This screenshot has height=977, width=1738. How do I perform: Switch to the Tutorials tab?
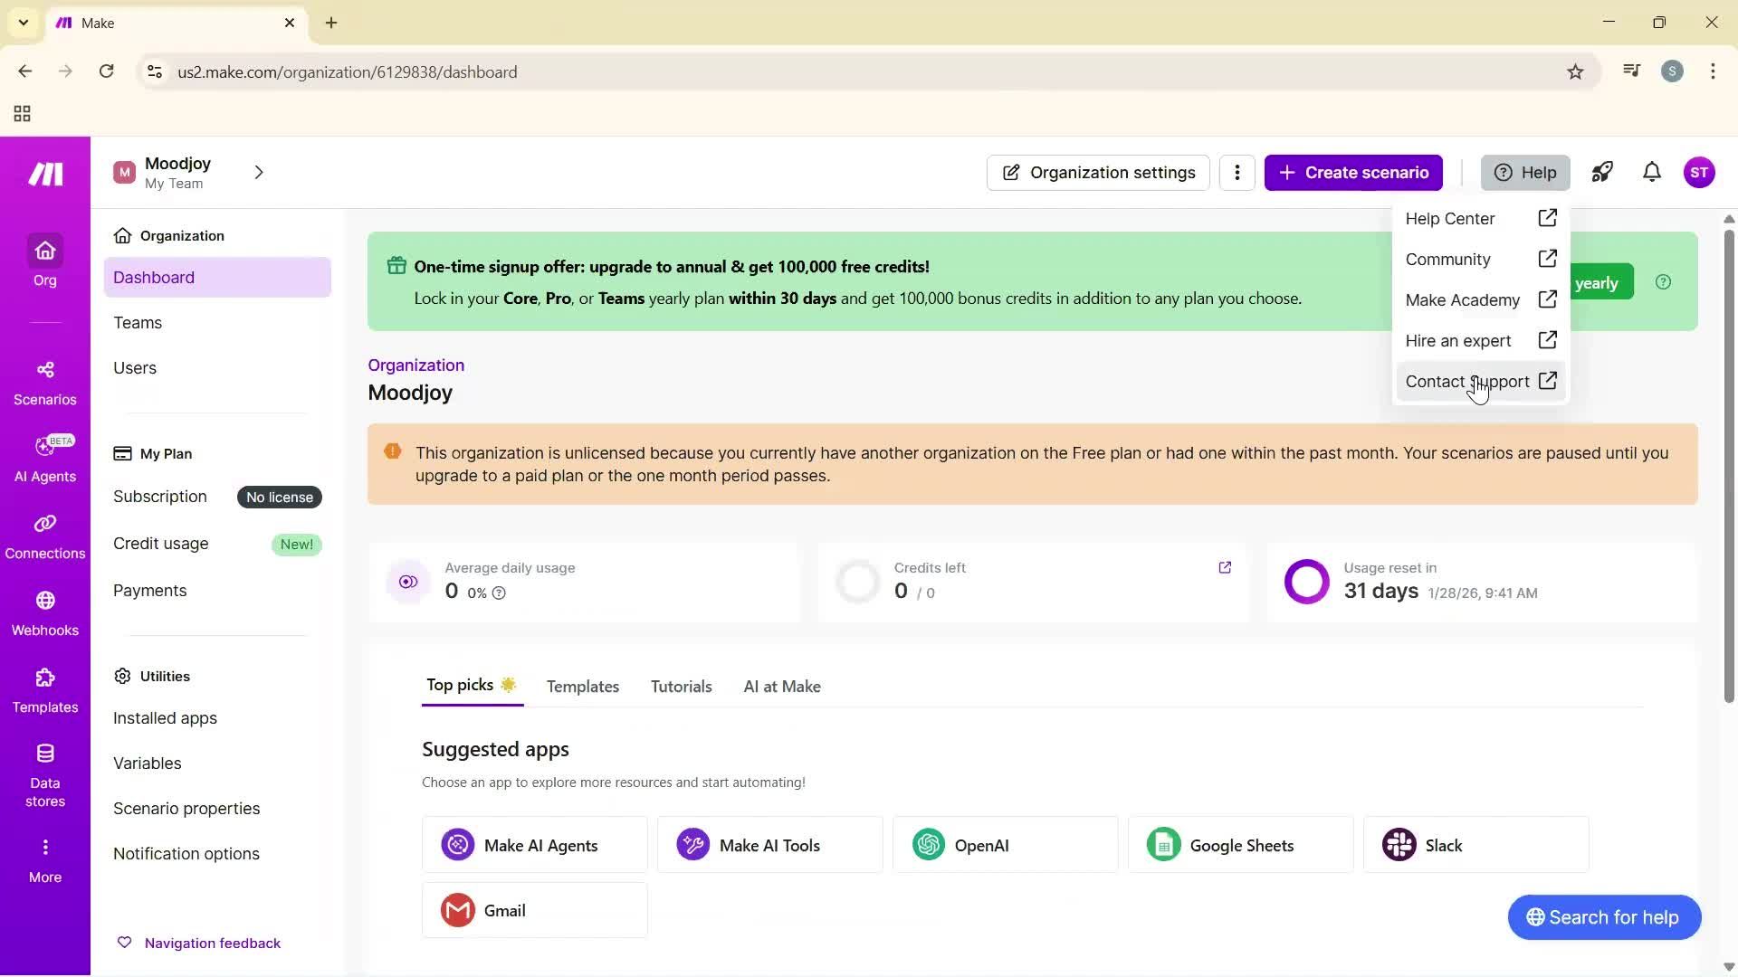tap(681, 686)
